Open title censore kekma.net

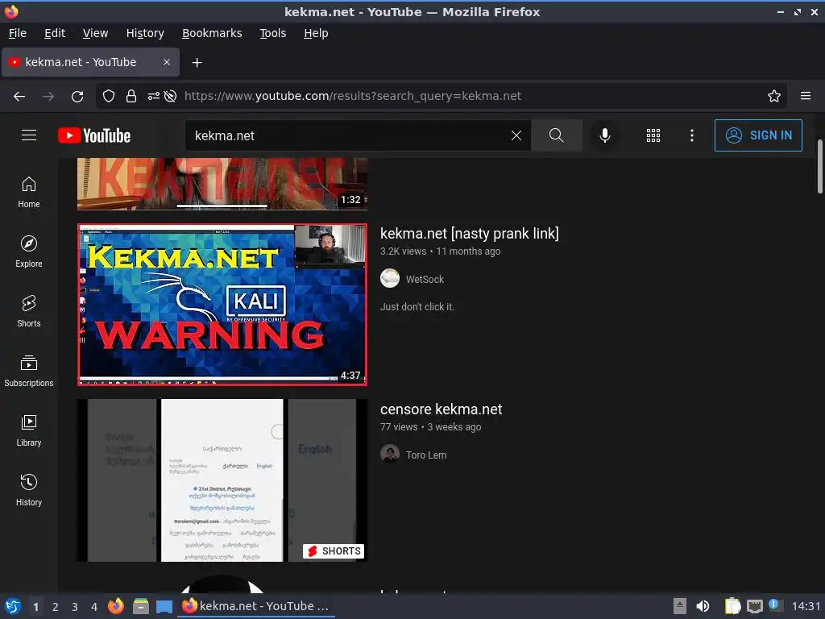[x=441, y=409]
